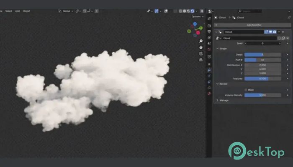Image resolution: width=293 pixels, height=167 pixels.
Task: Switch perspective/orthographic grid icon
Action: pyautogui.click(x=201, y=60)
